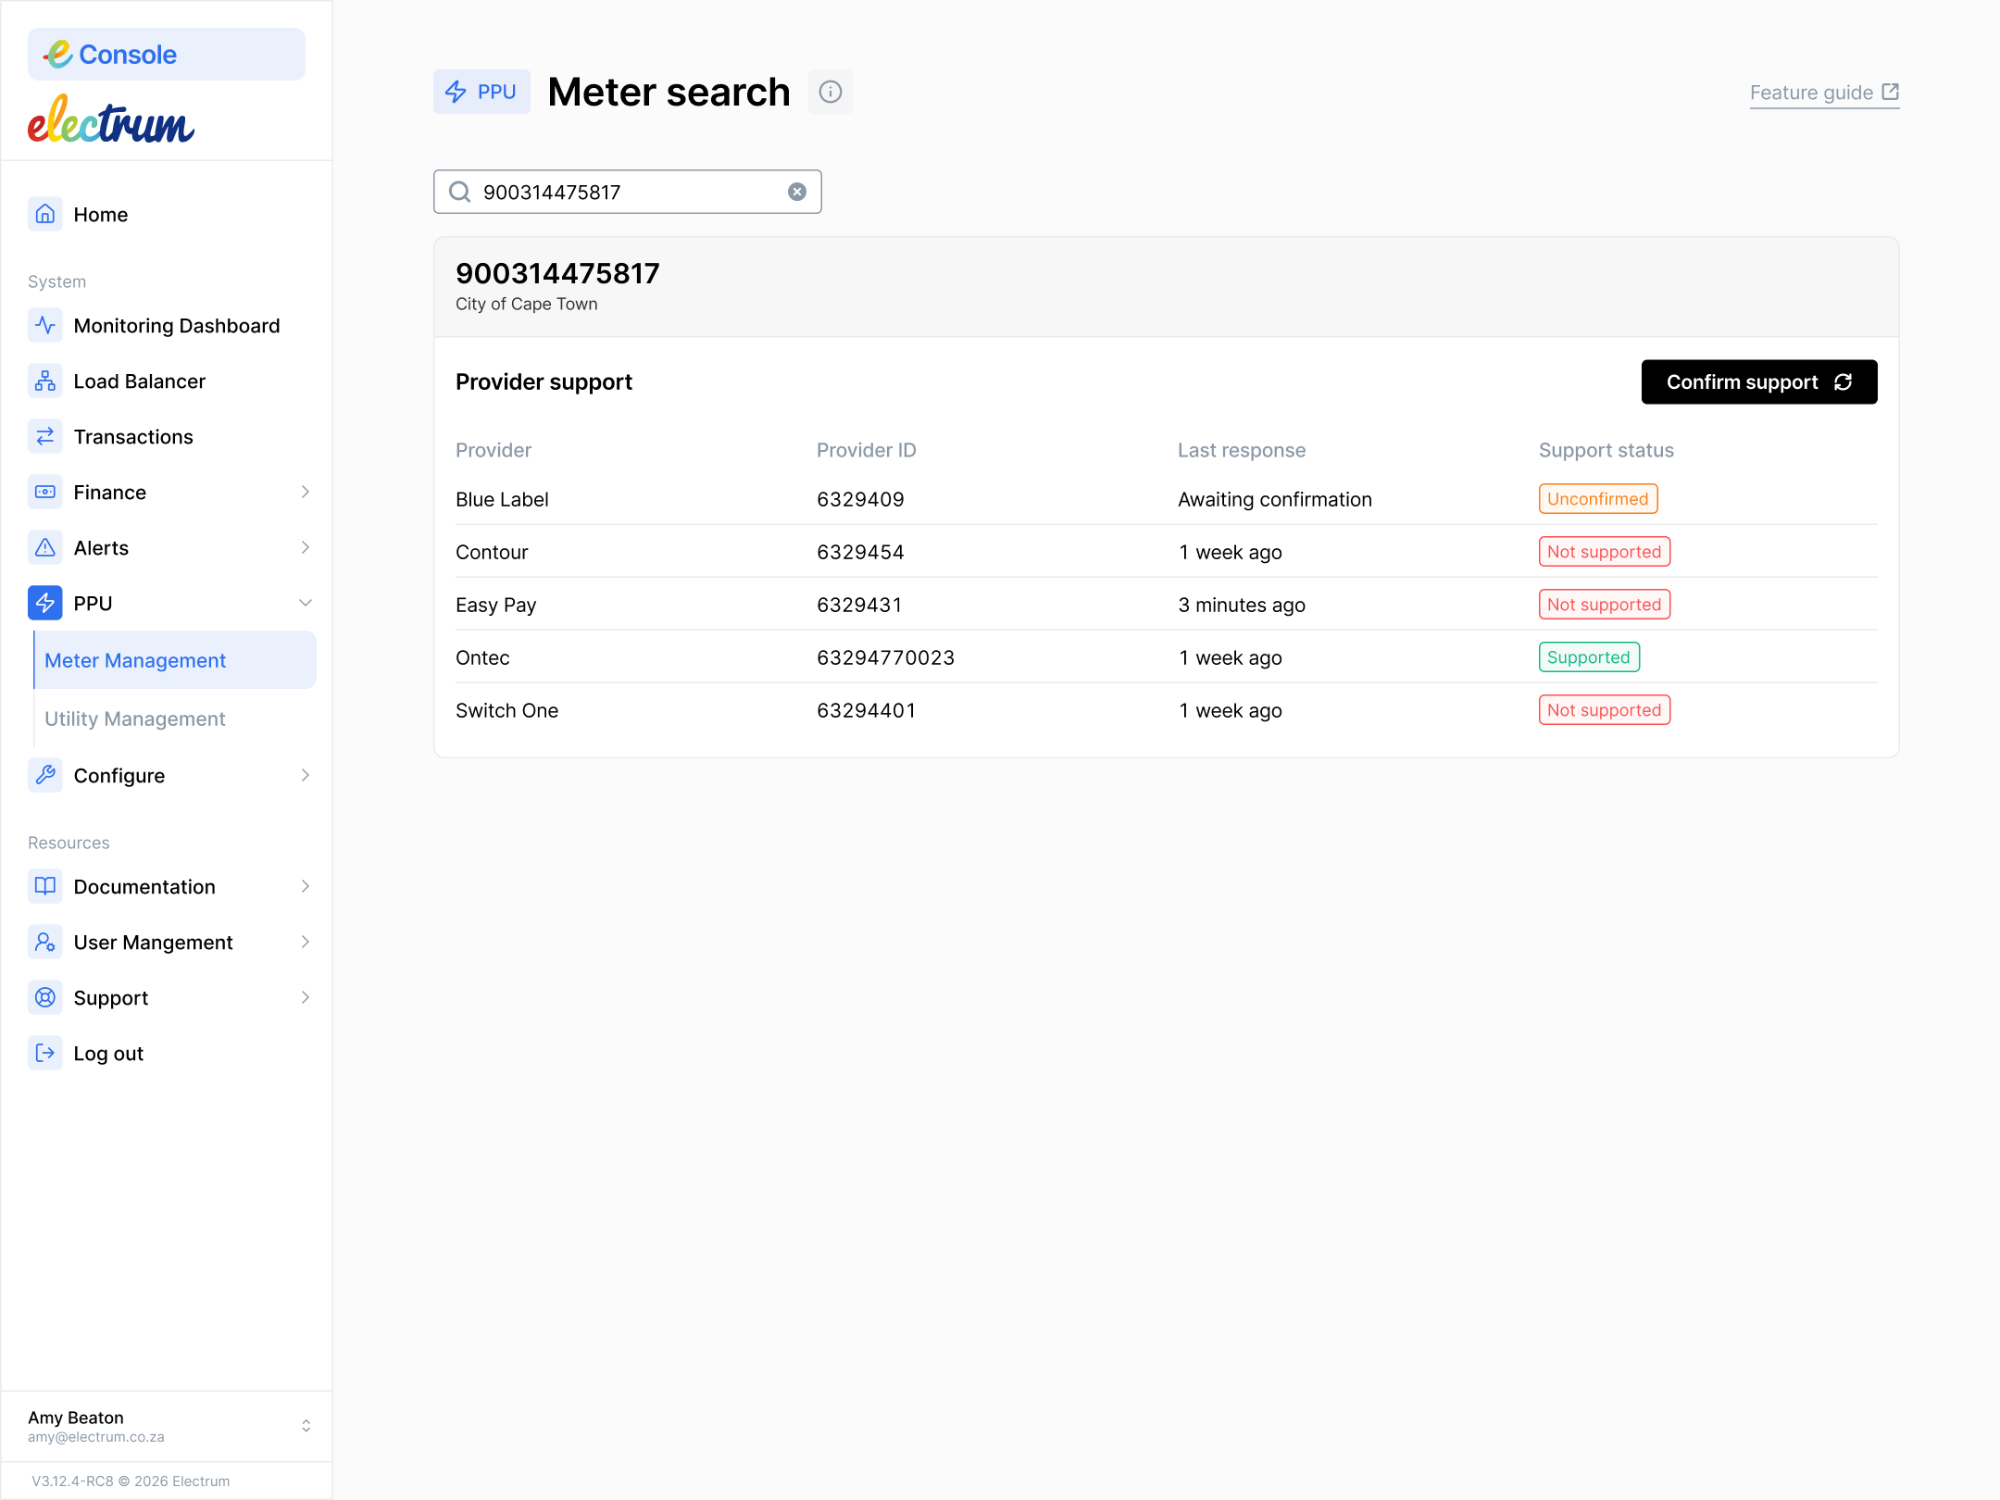Image resolution: width=2000 pixels, height=1500 pixels.
Task: Click the User Mangement person icon
Action: (x=45, y=942)
